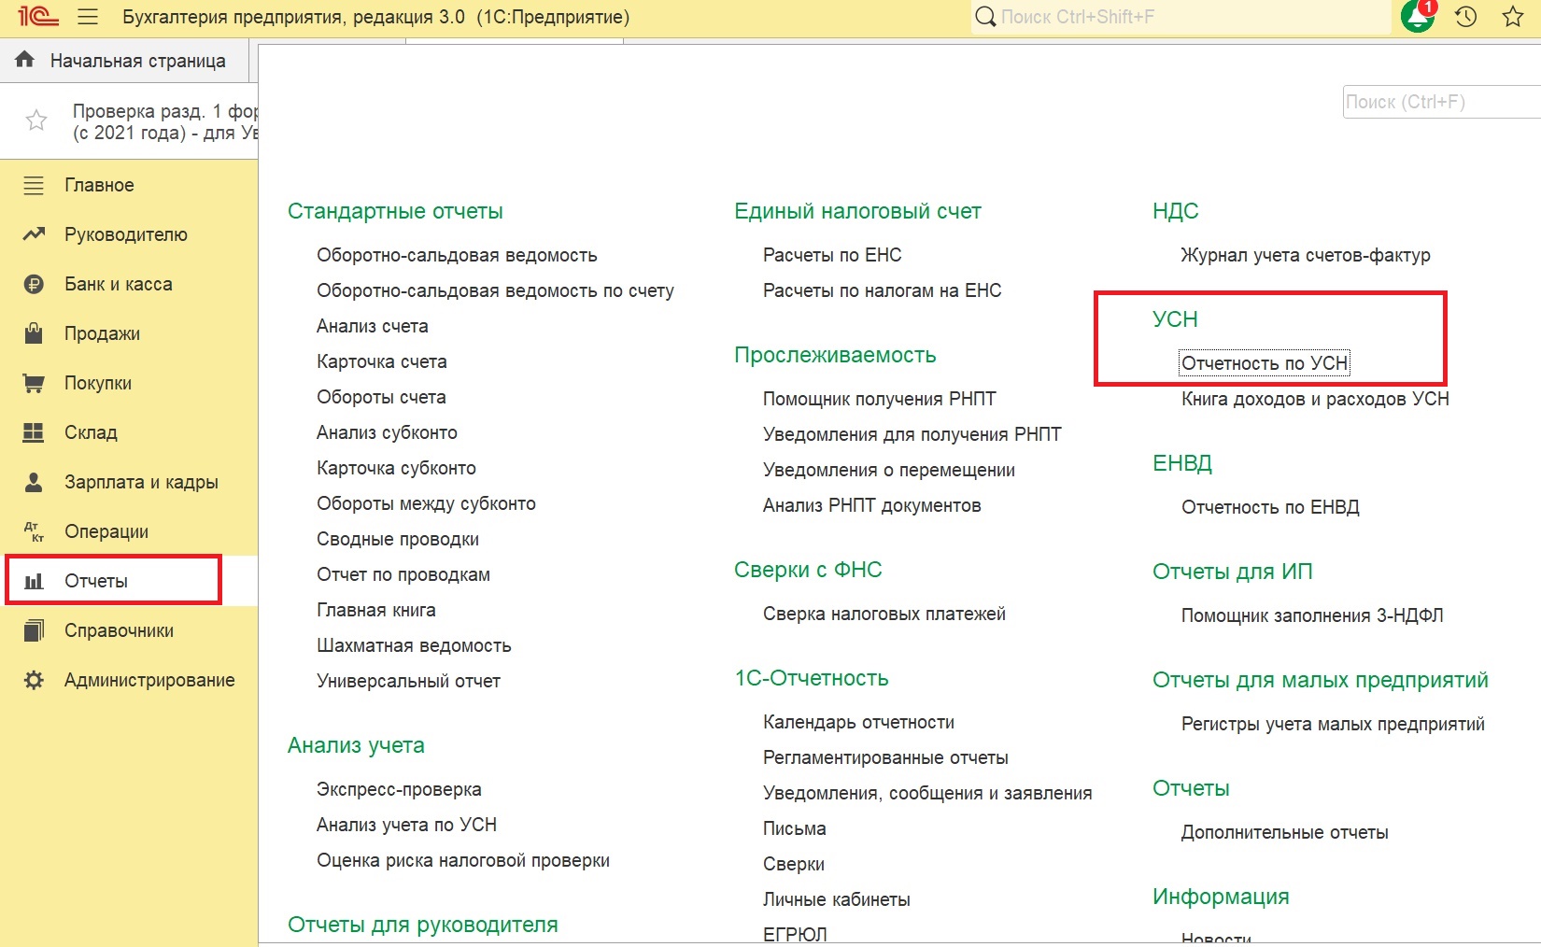Click the Продажи shopping bag icon
This screenshot has height=947, width=1541.
(34, 333)
